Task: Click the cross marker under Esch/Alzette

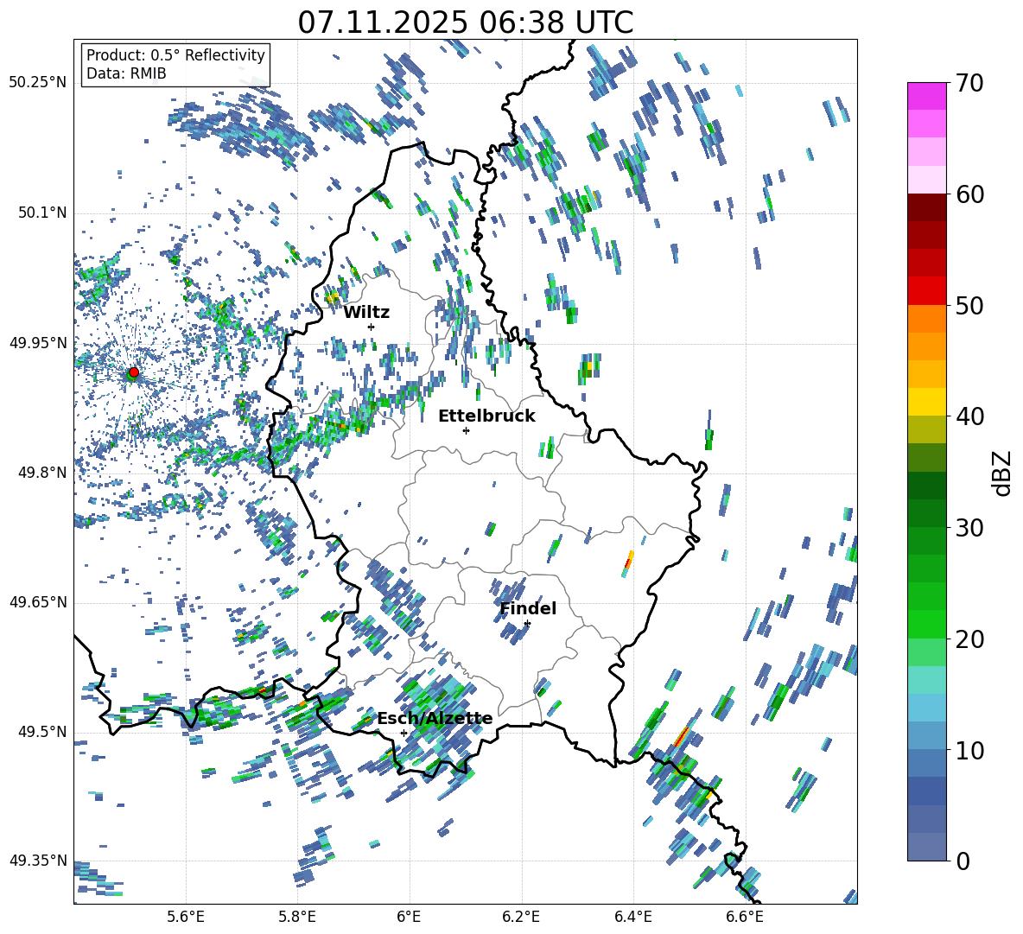Action: (x=403, y=733)
